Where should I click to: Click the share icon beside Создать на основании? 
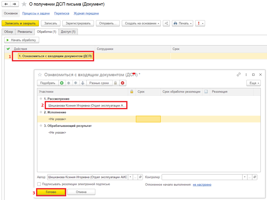pos(166,23)
